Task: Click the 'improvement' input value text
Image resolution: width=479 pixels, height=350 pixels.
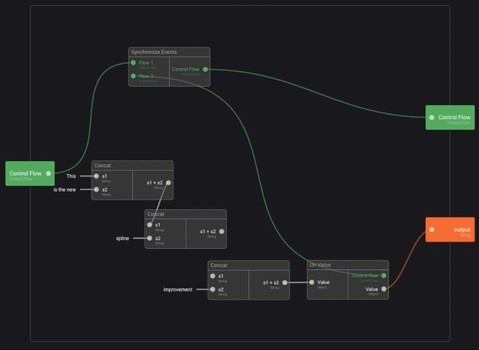Action: pyautogui.click(x=178, y=289)
